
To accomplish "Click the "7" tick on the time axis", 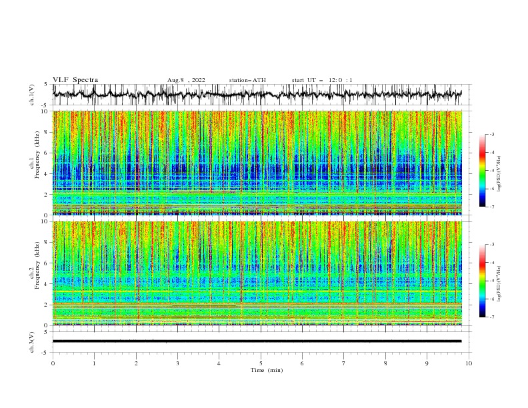I will coord(344,363).
